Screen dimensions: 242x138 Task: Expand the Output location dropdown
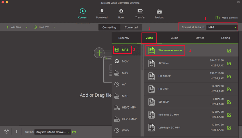[x=68, y=132]
